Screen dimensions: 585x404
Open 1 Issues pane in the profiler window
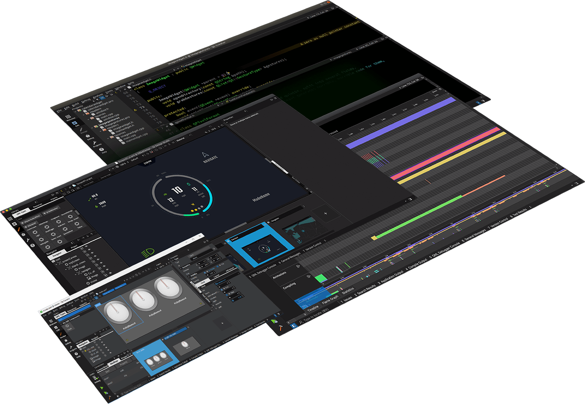(346, 300)
